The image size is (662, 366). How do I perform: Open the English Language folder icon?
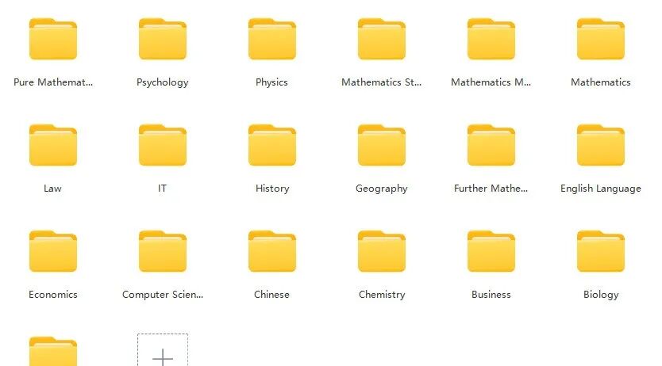click(601, 145)
